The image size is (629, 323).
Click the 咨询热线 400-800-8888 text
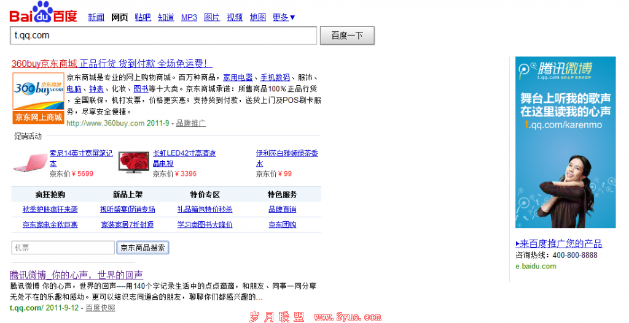(x=557, y=255)
